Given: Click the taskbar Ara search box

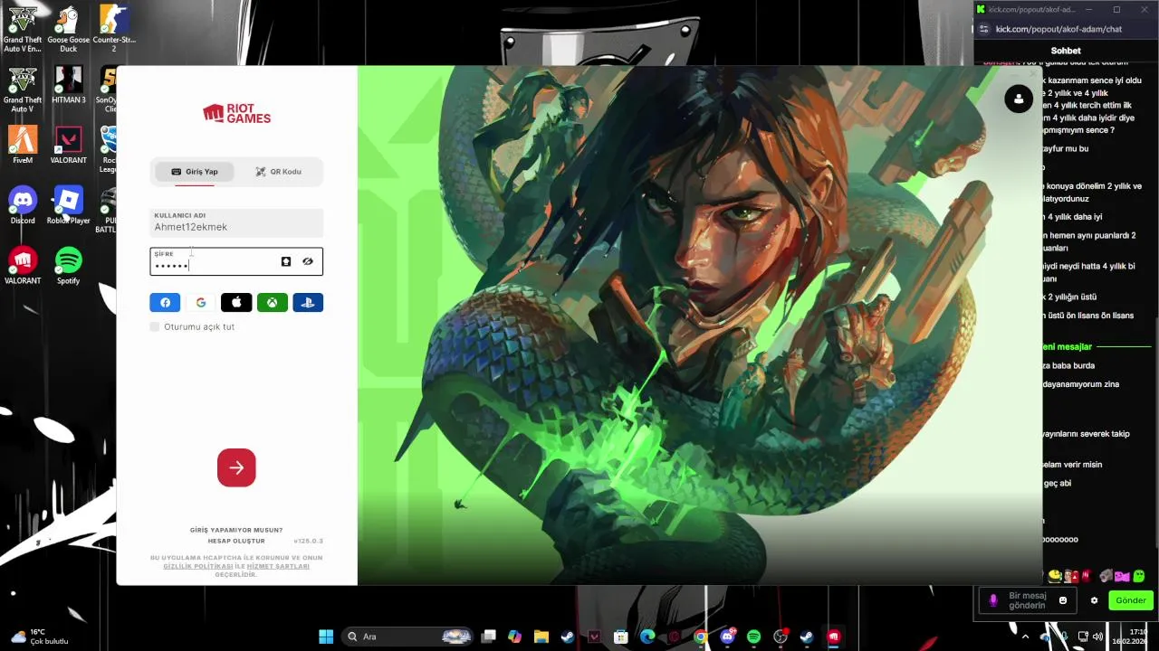Looking at the screenshot, I should tap(407, 637).
